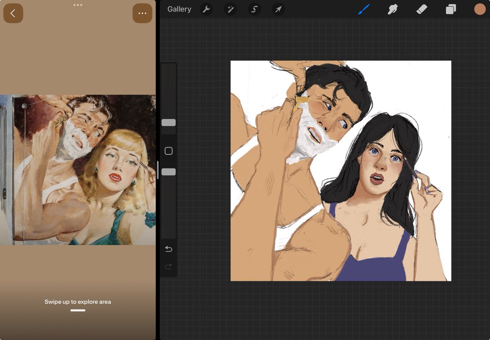Screen dimensions: 490x340
Task: Tap the white swipe-up handle bar
Action: coord(78,310)
